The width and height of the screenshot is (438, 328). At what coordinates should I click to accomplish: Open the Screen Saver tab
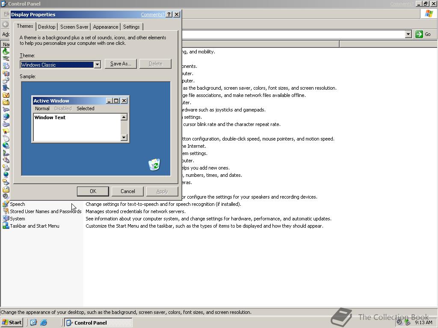74,27
